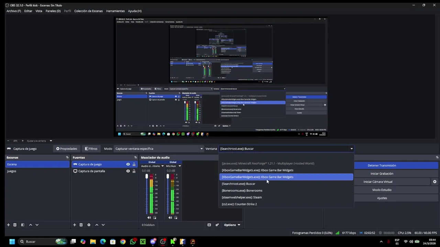Screen dimensions: 440x247
Task: Open Discord from taskbar
Action: tap(153, 242)
